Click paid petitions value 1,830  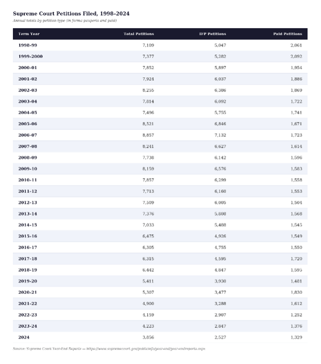coord(296,292)
